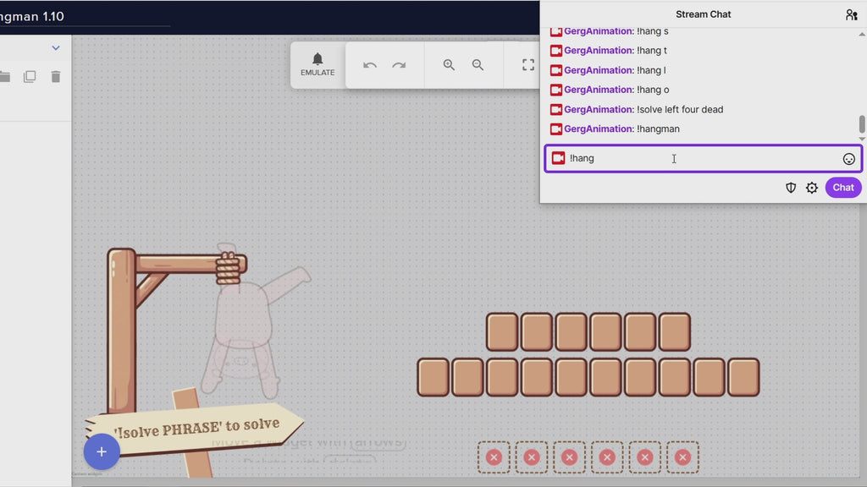Click the Undo arrow in the toolbar
The image size is (867, 487).
pyautogui.click(x=369, y=64)
